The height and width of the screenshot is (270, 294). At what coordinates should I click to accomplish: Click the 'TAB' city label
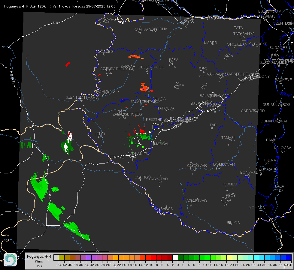point(213,125)
